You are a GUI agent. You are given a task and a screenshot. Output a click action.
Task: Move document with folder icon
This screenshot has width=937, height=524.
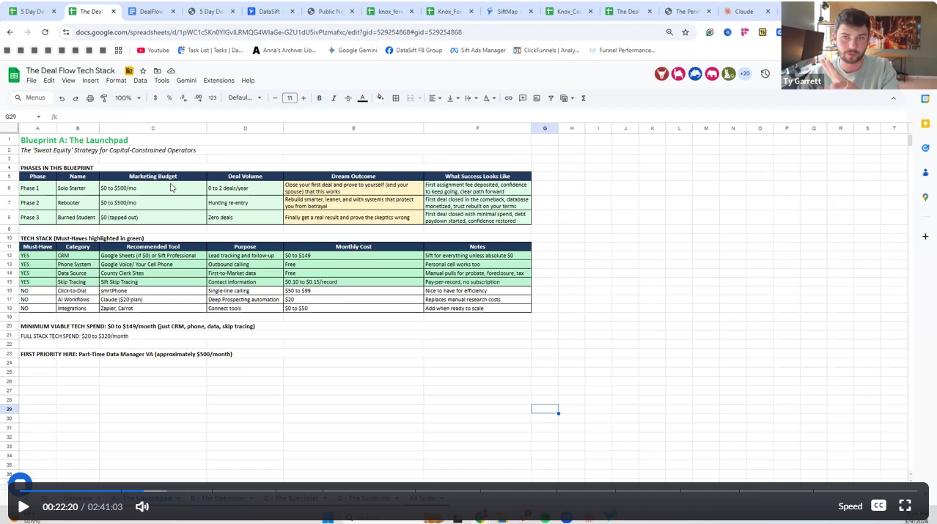pyautogui.click(x=157, y=71)
